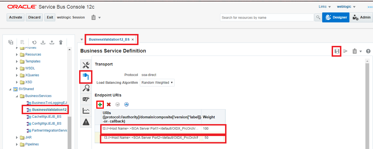Viewport: 373px width, 149px height.
Task: Click the export (upload) icon in navigator toolbar
Action: click(52, 42)
